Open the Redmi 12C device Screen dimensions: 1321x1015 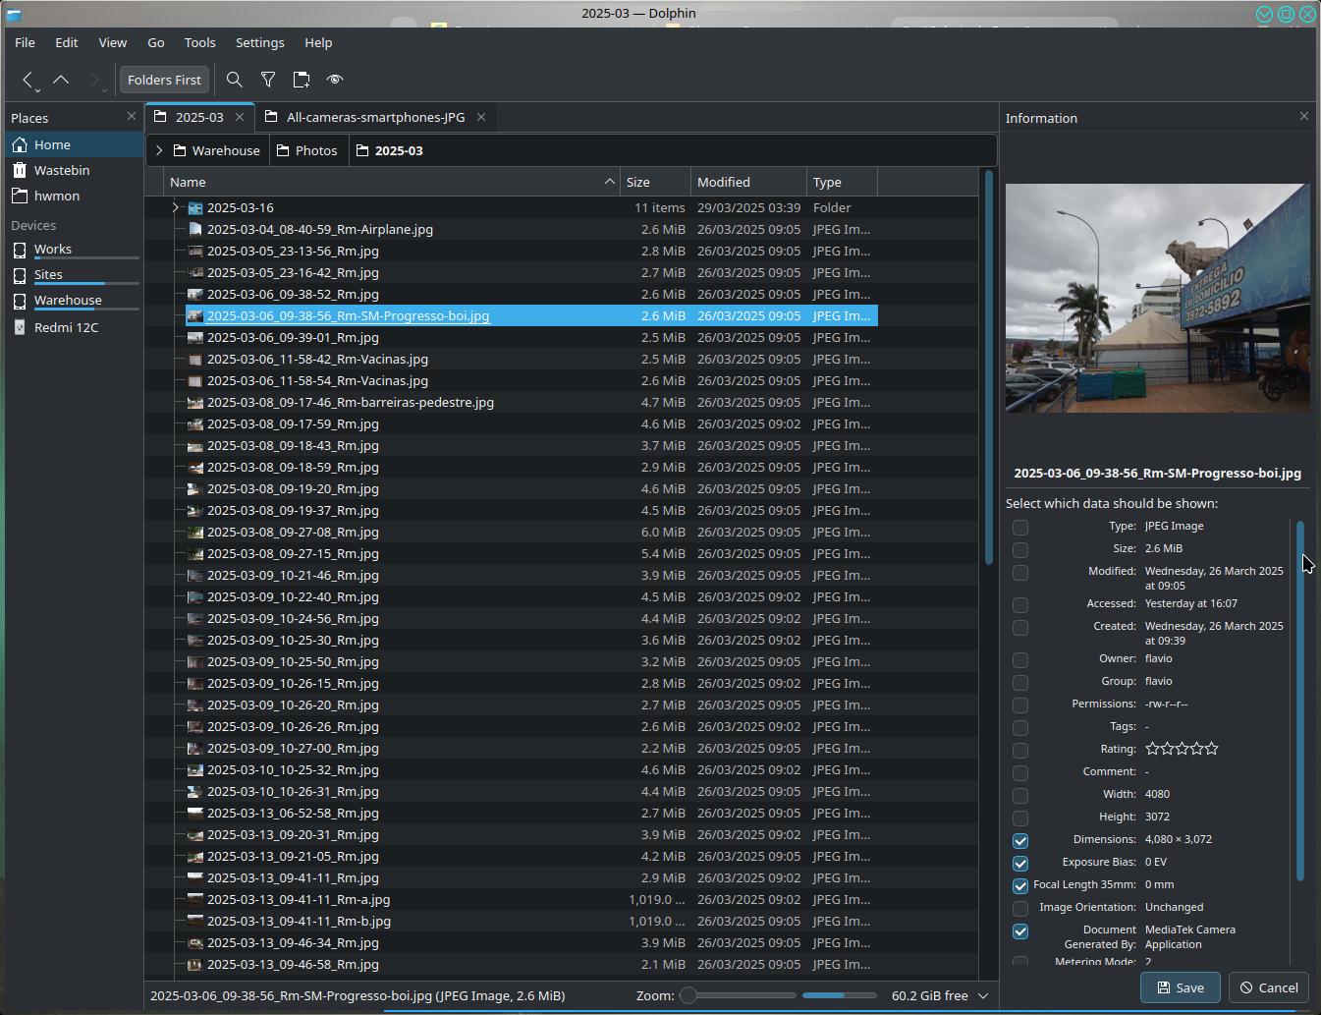coord(66,327)
